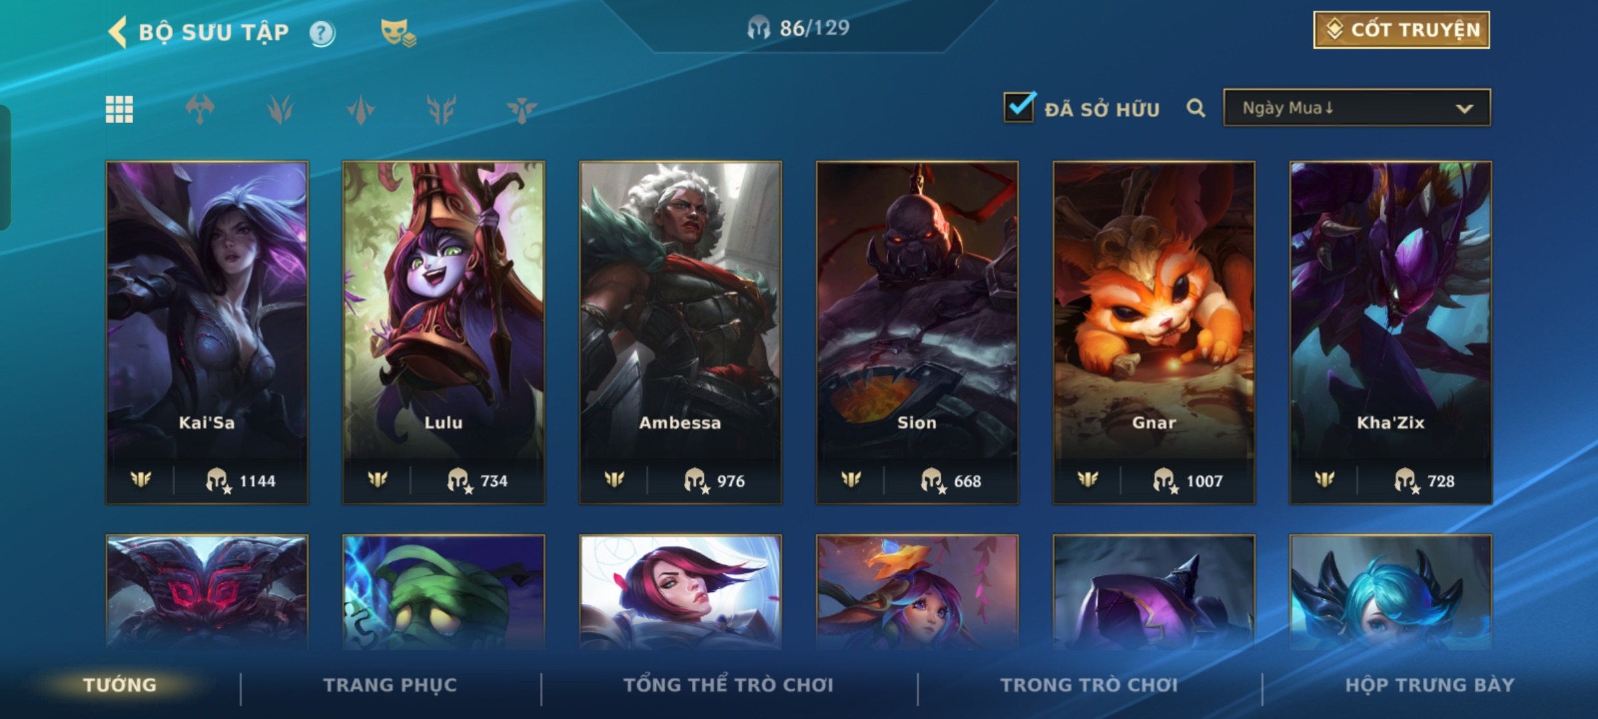
Task: Filter by the mage role icon
Action: tap(280, 109)
